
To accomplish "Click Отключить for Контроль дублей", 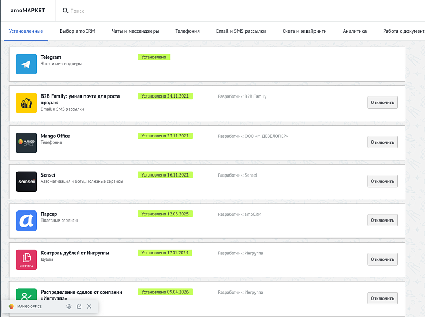I will pos(382,259).
